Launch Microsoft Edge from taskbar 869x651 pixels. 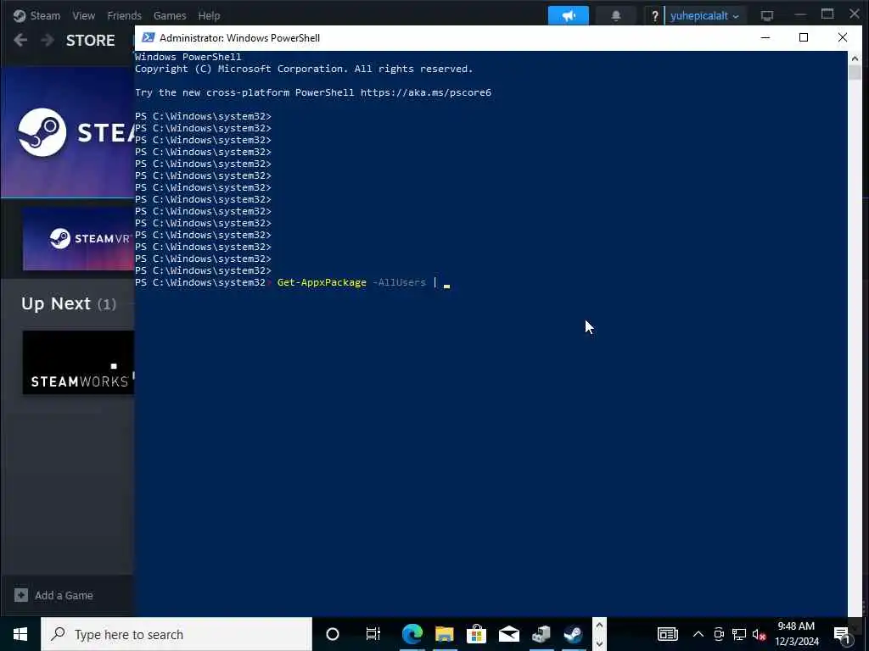click(412, 634)
